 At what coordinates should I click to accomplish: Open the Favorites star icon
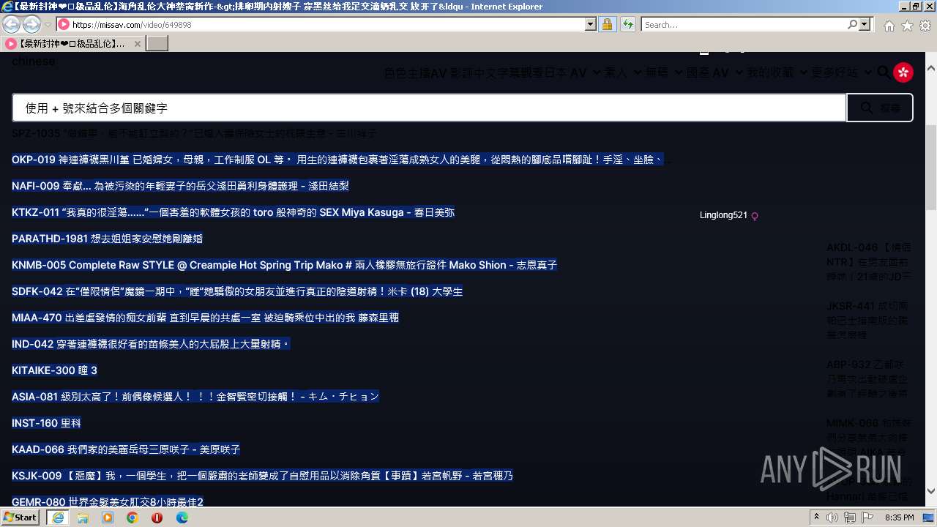point(907,26)
